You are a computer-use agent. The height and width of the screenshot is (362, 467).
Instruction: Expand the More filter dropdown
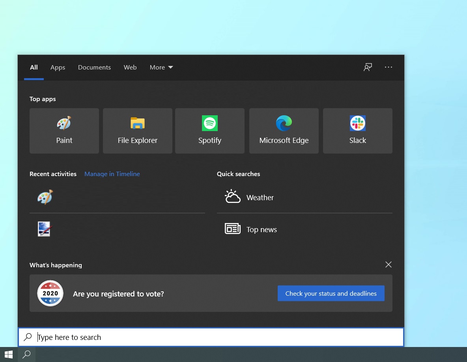point(161,68)
